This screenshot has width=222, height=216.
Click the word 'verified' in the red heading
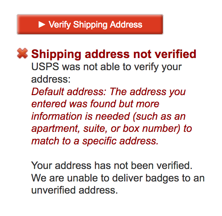[x=175, y=54]
